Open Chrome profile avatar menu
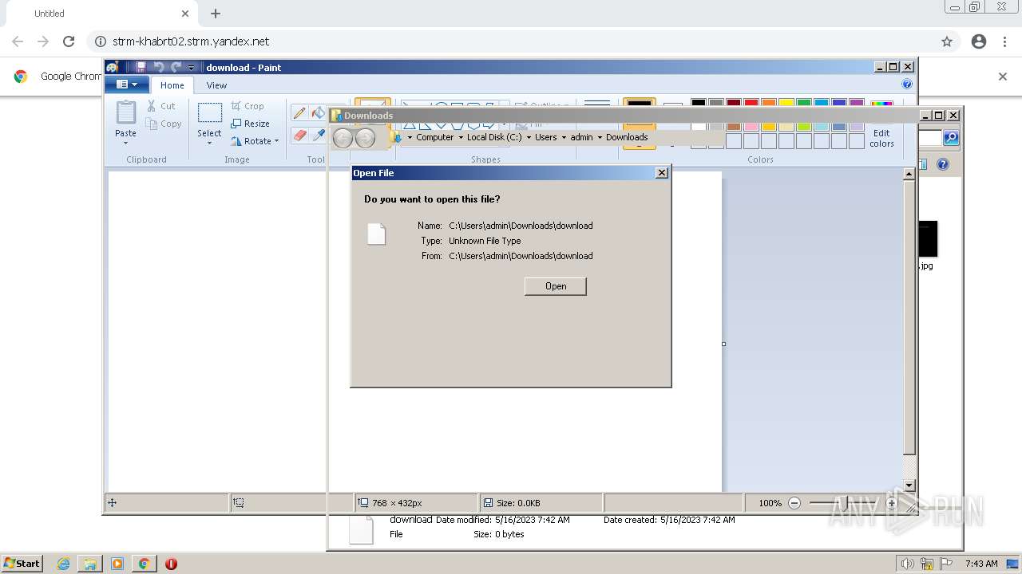Screen dimensions: 1022x574 (x=979, y=41)
